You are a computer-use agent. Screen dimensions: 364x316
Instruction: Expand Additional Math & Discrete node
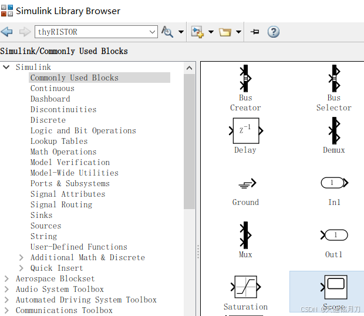coord(21,257)
